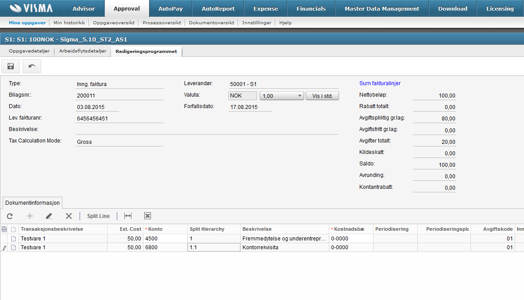
Task: Click the Add row plus icon
Action: 30,216
